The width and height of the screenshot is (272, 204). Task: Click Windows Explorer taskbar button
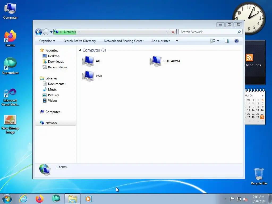pyautogui.click(x=73, y=199)
